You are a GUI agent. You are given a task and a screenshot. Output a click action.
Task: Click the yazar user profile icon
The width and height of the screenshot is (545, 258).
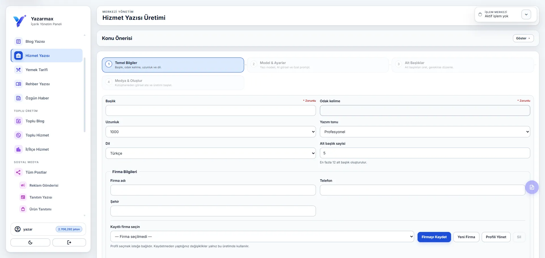[x=18, y=229]
